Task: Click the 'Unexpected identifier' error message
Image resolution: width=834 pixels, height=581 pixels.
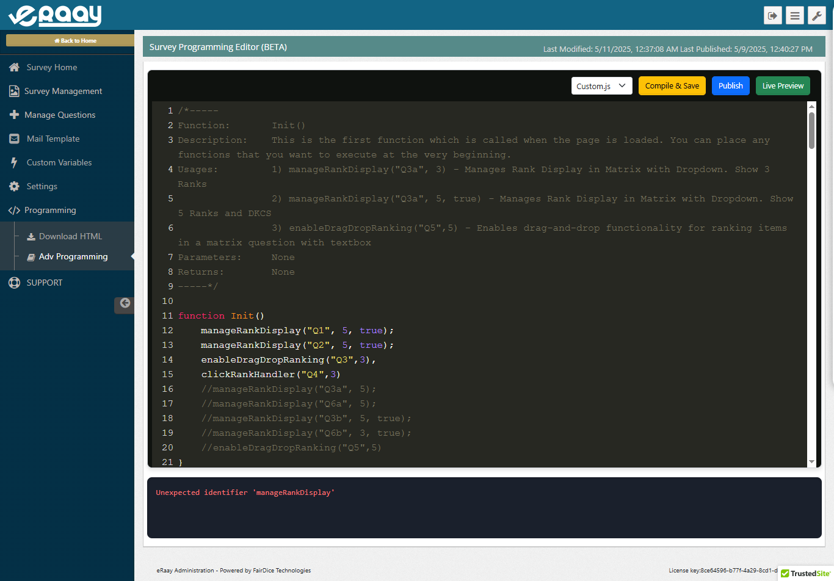Action: click(x=245, y=493)
